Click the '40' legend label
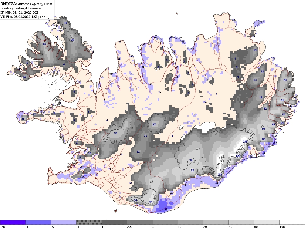The image size is (305, 229). pyautogui.click(x=231, y=227)
